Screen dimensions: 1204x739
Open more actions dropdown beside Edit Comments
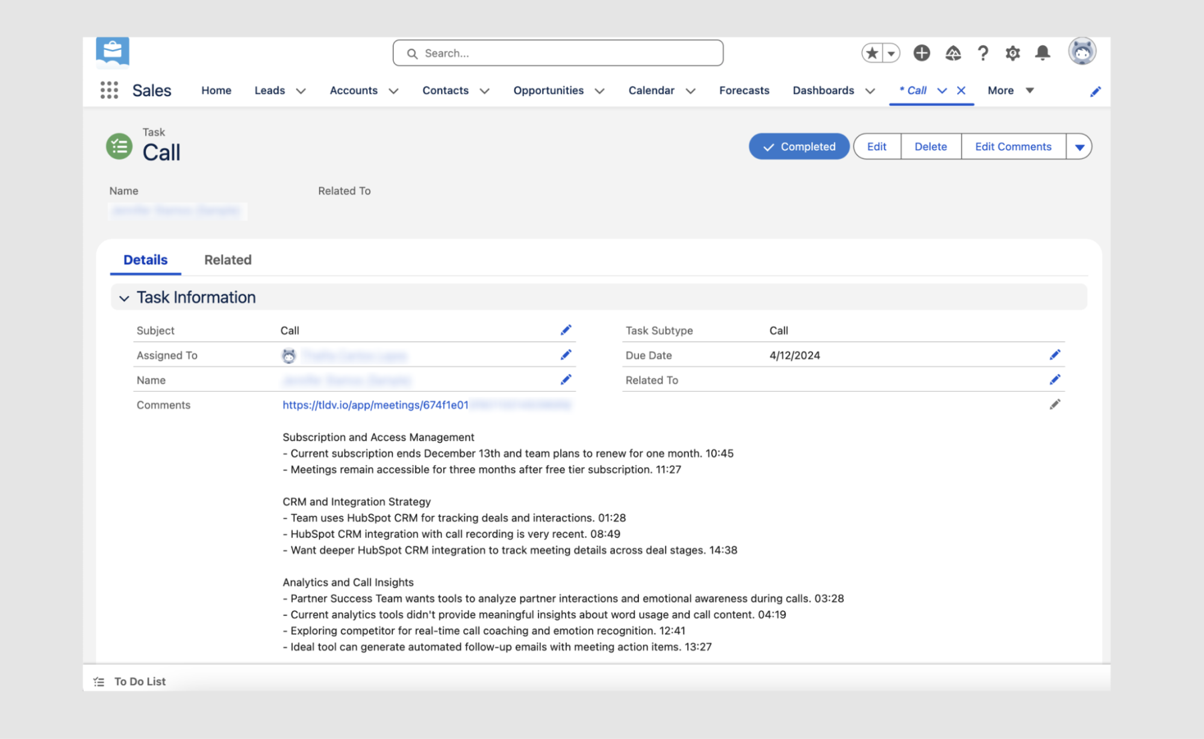pyautogui.click(x=1079, y=147)
